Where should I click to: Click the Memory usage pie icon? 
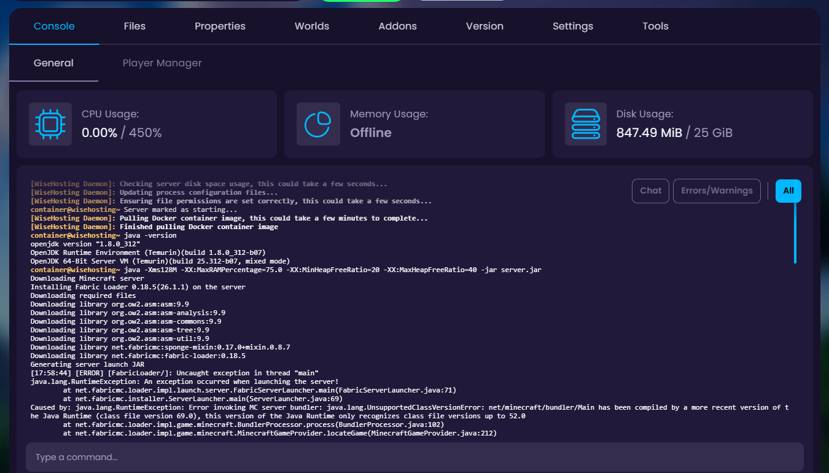(x=318, y=124)
